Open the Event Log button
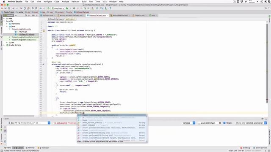This screenshot has height=152, width=271. [x=245, y=148]
